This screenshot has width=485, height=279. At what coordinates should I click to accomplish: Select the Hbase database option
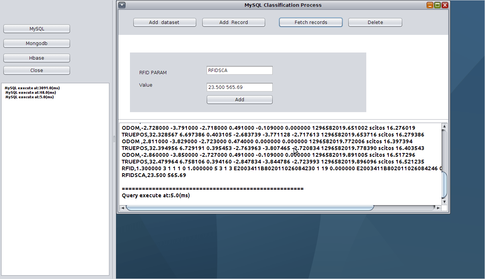coord(36,58)
